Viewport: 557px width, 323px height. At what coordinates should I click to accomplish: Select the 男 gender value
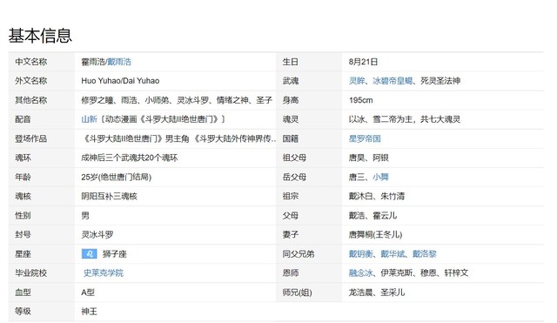pos(85,215)
